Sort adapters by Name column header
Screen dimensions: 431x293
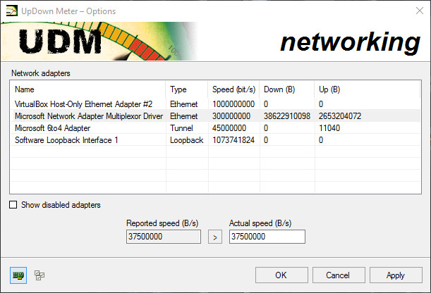88,89
